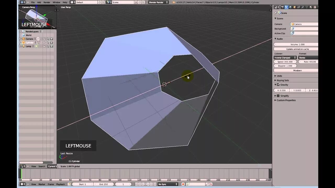Open the Blender Render engine dropdown

tap(158, 2)
